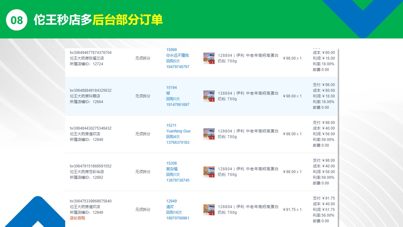Viewport: 403px width, 227px height.
Task: Select price ￥91.75 x 1
Action: [x=292, y=210]
